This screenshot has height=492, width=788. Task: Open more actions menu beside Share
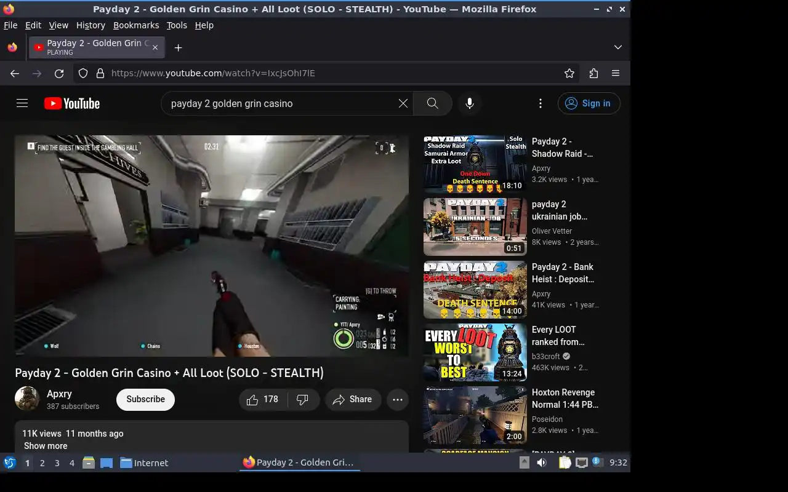coord(398,400)
